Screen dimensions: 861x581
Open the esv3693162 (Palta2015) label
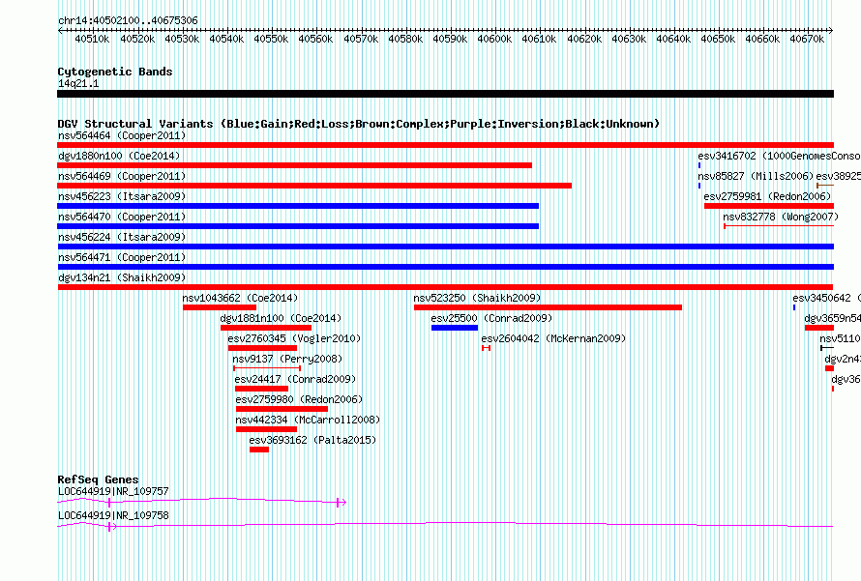click(312, 440)
